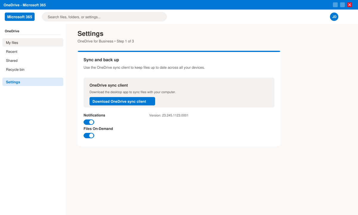Screen dimensions: 358x215
Task: Click the Settings page heading
Action: point(90,33)
